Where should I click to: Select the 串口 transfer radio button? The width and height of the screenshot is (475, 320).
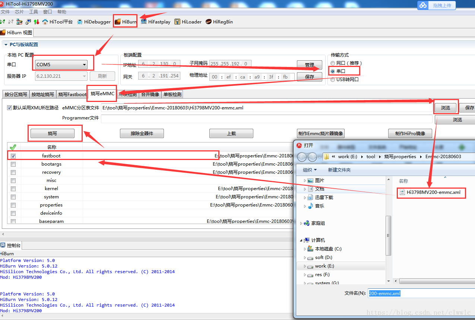[x=333, y=71]
